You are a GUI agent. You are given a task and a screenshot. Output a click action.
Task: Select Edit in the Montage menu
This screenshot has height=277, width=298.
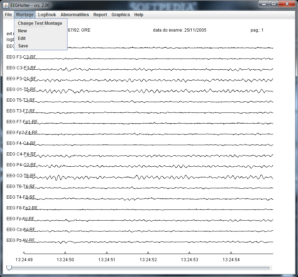[41, 38]
